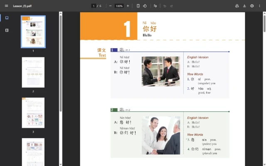
Task: Save the PDF to Google Drive
Action: [237, 6]
